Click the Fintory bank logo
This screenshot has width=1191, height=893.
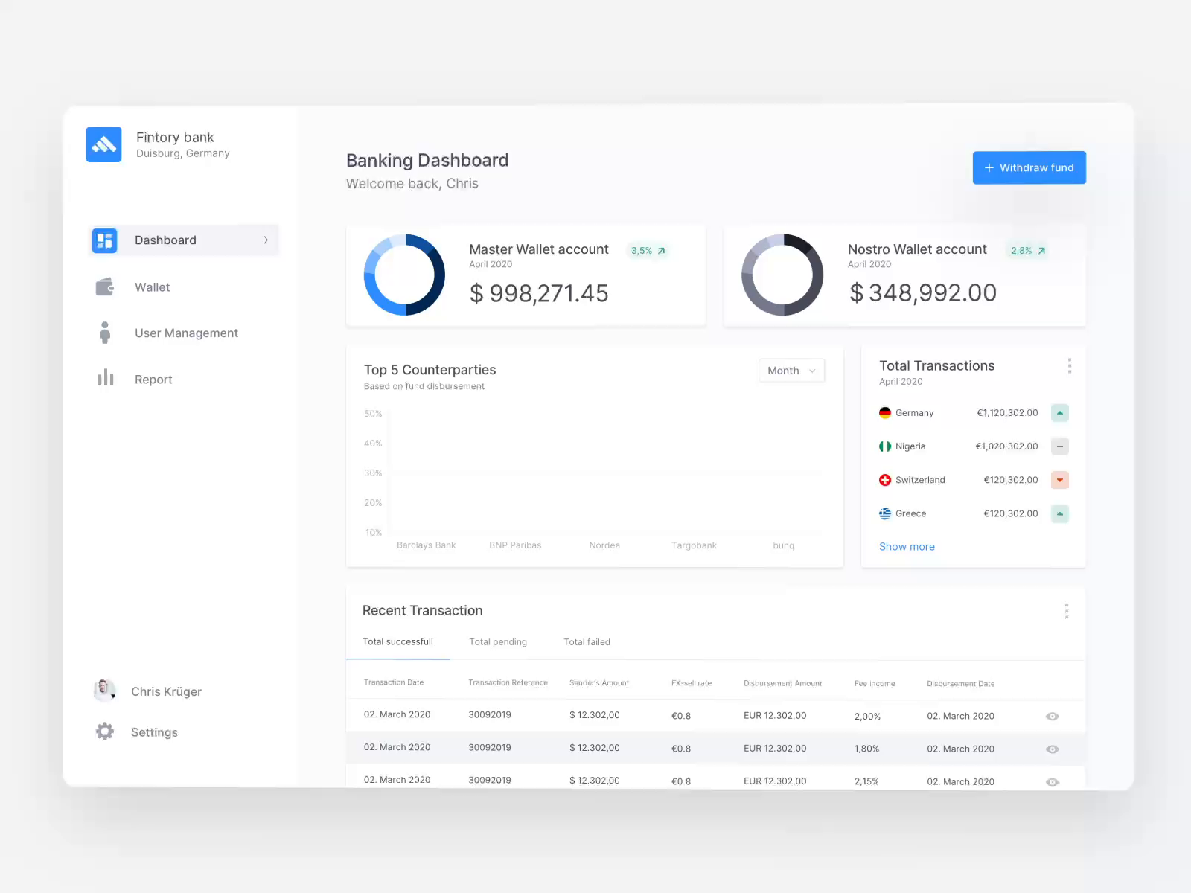[103, 144]
